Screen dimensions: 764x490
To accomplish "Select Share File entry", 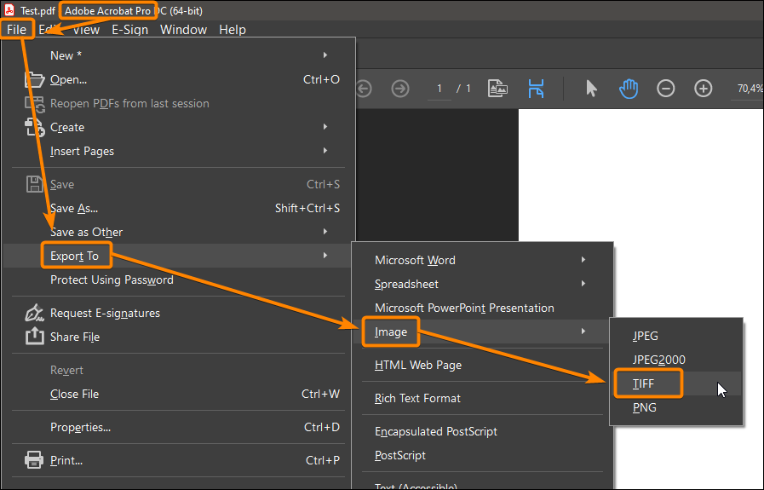I will point(178,337).
